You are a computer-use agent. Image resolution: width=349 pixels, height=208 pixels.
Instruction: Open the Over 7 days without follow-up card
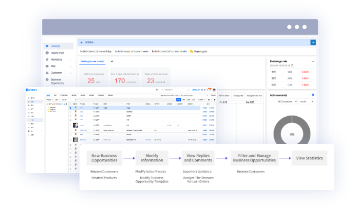125,77
